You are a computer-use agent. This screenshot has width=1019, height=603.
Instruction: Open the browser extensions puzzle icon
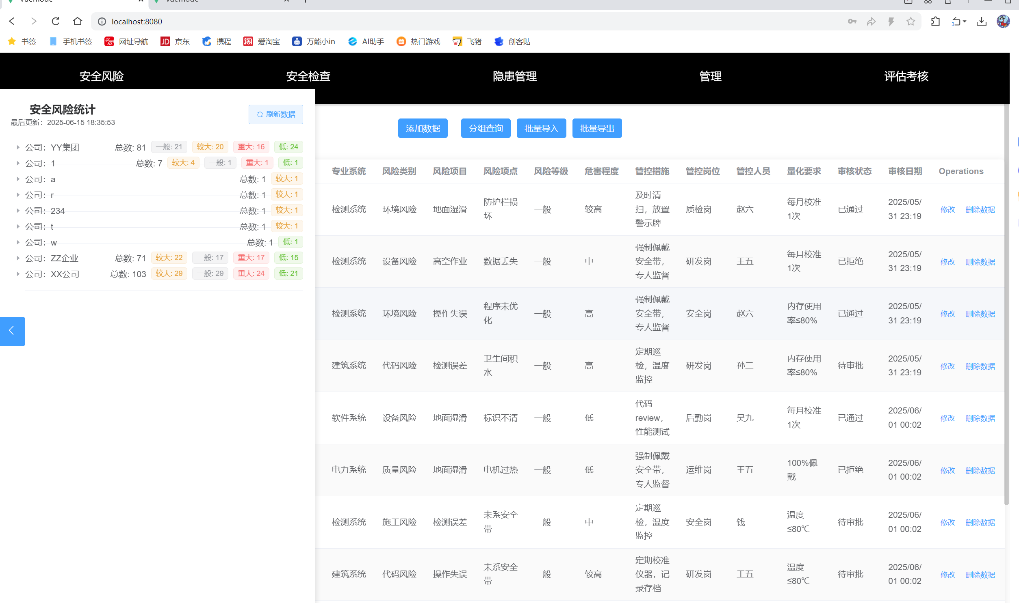click(935, 21)
